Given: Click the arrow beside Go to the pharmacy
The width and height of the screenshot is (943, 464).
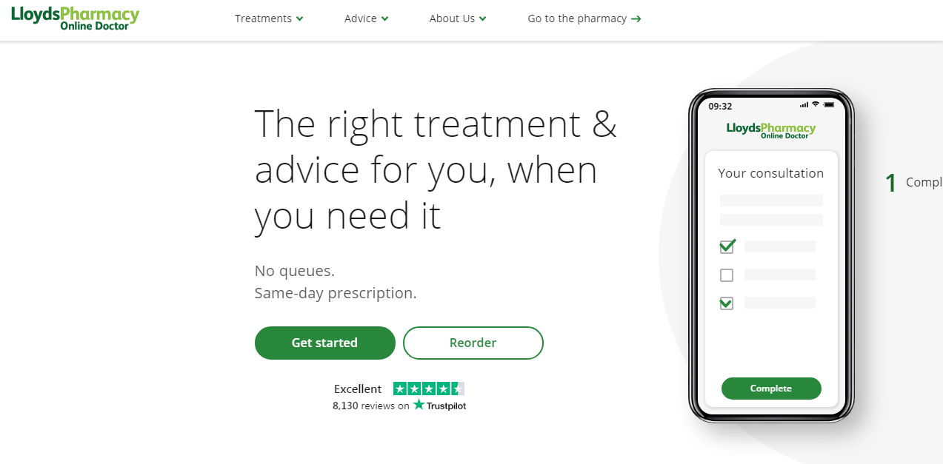Looking at the screenshot, I should click(636, 19).
